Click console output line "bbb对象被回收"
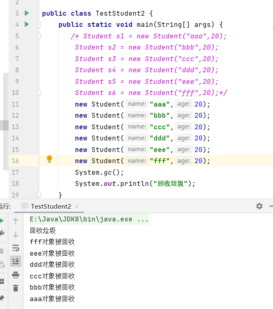Image resolution: width=273 pixels, height=309 pixels. coord(52,288)
